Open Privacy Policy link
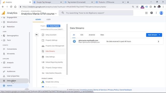The height and width of the screenshot is (93, 166). 113,90
